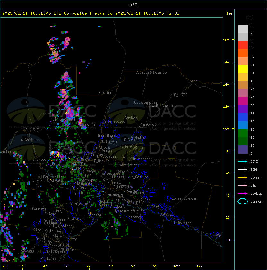The image size is (267, 270).
Task: Click the 'Tz 35' value in header
Action: pyautogui.click(x=173, y=13)
